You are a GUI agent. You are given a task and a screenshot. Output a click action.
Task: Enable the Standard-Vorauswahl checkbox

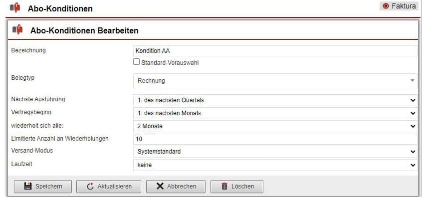point(137,62)
